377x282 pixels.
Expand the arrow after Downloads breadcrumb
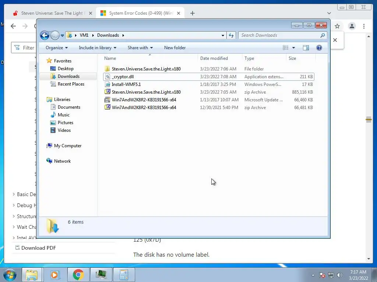pos(123,36)
